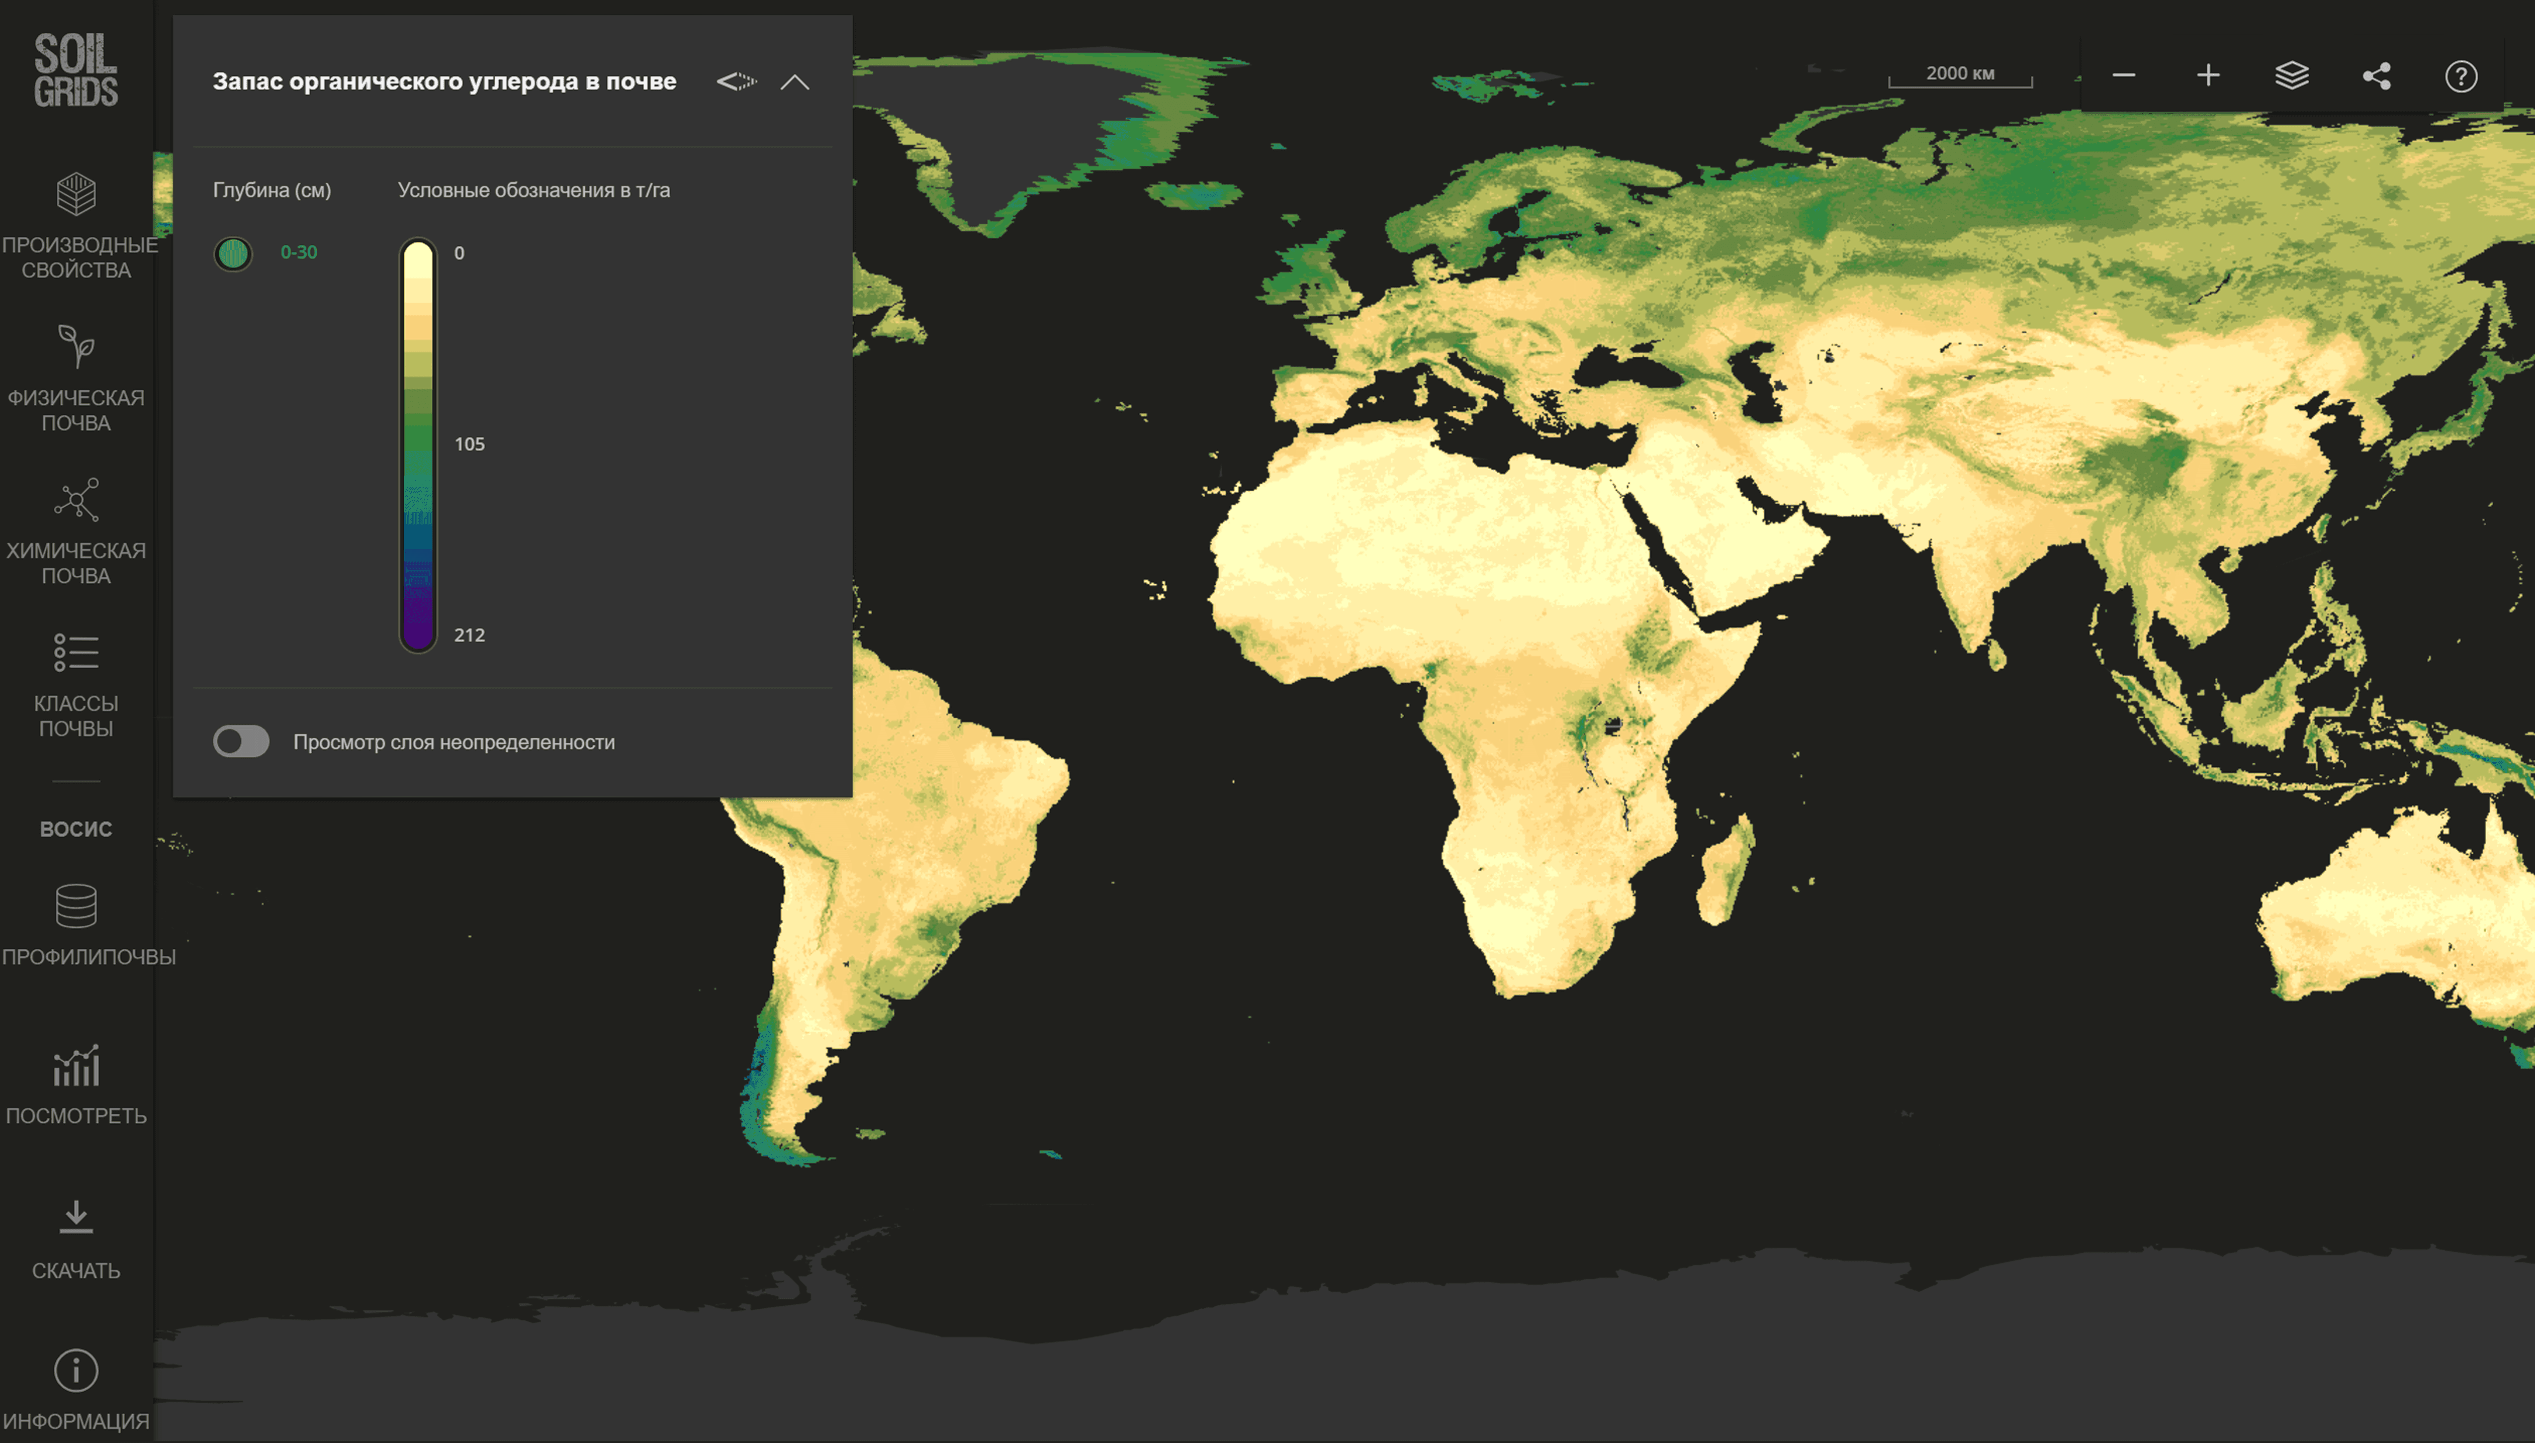Select the 0-30 cm depth radio button

coord(233,254)
